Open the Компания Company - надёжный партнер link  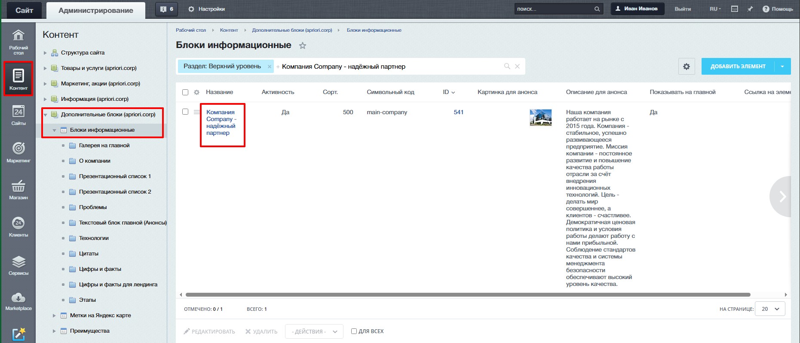pos(221,122)
